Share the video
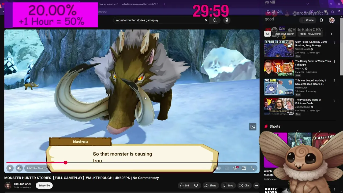 pyautogui.click(x=210, y=185)
